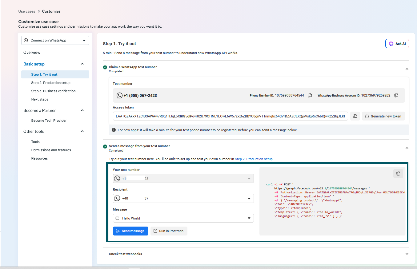The width and height of the screenshot is (417, 269).
Task: Go back to Use cases breadcrumb
Action: coord(27,11)
